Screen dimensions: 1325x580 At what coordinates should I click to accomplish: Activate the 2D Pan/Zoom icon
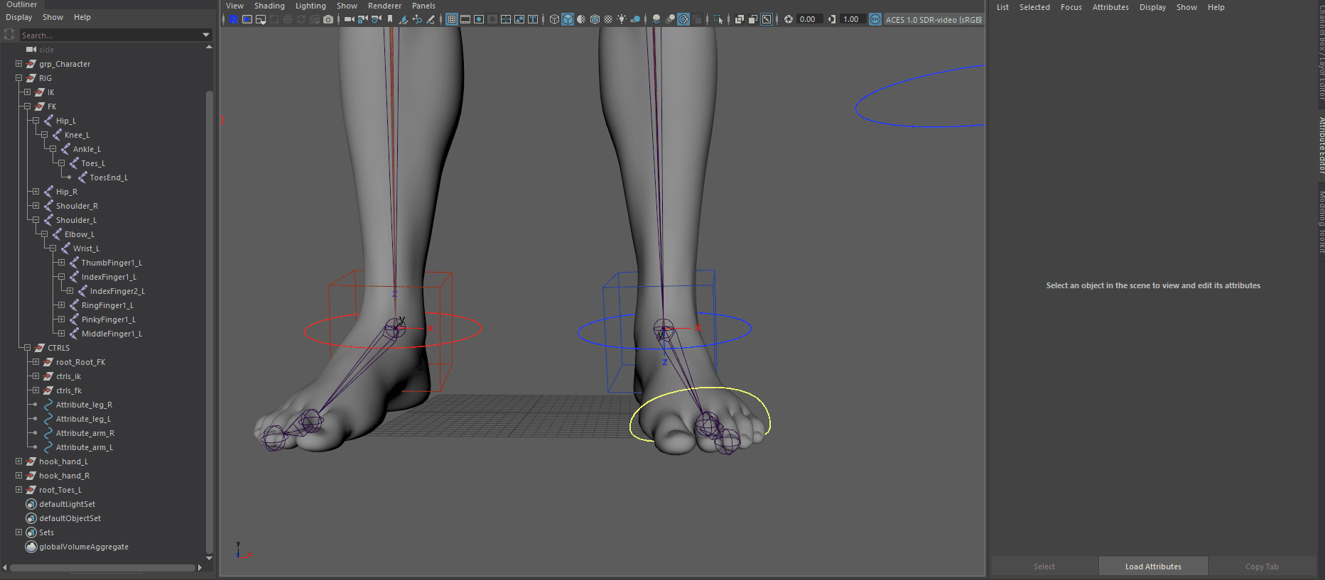pos(416,19)
